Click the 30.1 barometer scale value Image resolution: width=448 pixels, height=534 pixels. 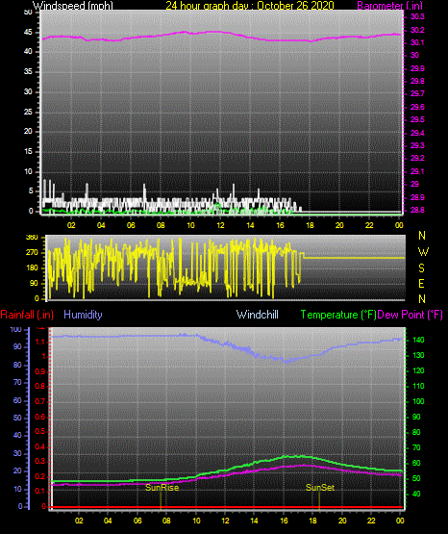click(x=416, y=42)
